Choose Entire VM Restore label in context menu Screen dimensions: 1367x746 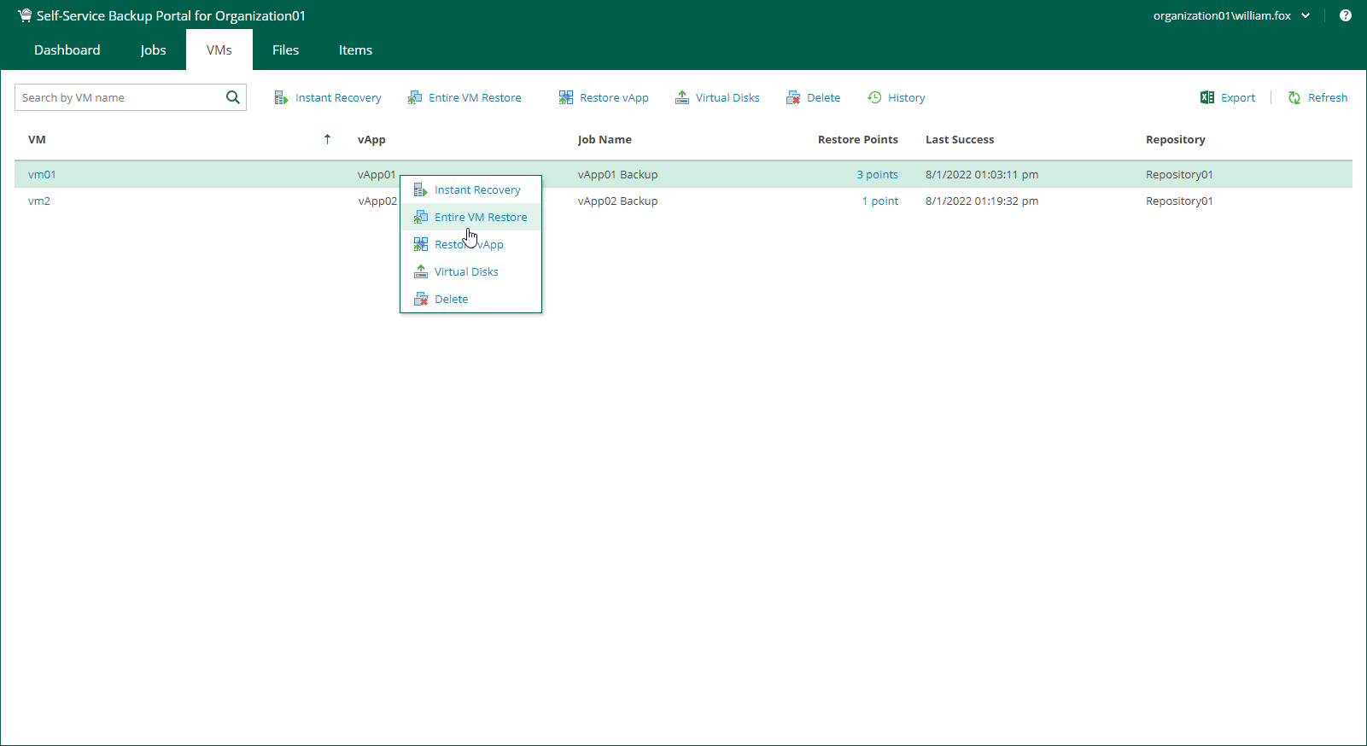481,217
